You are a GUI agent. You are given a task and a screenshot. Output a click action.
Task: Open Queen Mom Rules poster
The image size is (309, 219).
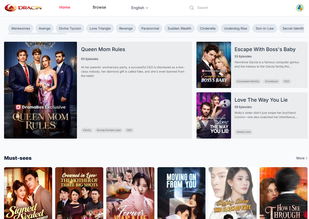click(40, 90)
